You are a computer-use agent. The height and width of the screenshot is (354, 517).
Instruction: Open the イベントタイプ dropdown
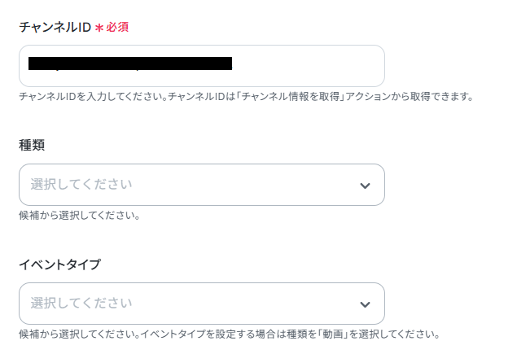pos(201,304)
